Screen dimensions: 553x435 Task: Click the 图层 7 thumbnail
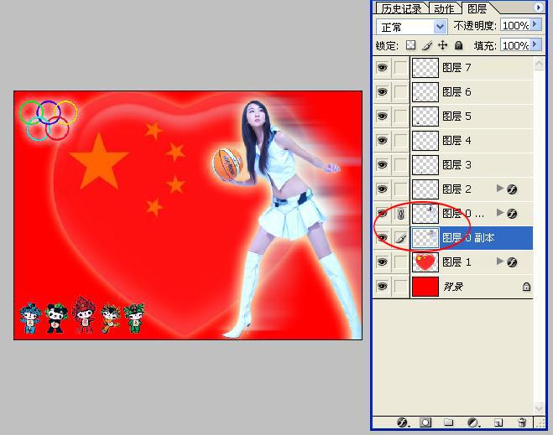[x=425, y=68]
